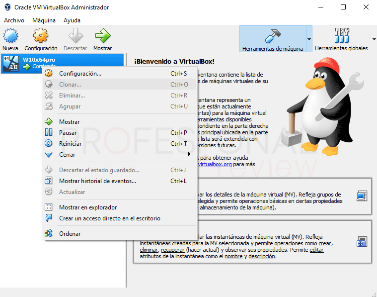
Task: Click the Instantáneas camera icon in welcome pane
Action: coord(362,242)
